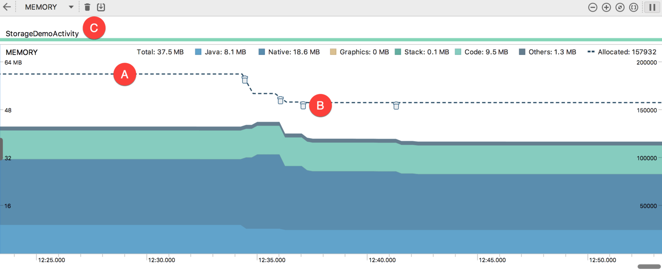Zoom in the timeline with plus icon

click(x=606, y=7)
